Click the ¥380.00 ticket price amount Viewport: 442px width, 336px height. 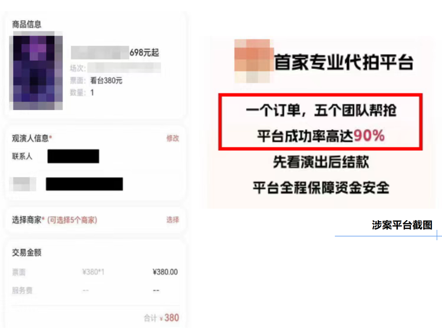165,272
